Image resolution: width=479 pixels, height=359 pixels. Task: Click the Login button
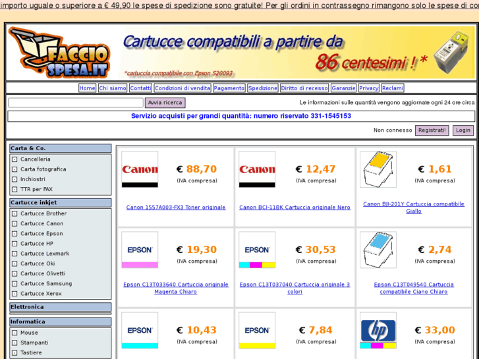coord(463,130)
